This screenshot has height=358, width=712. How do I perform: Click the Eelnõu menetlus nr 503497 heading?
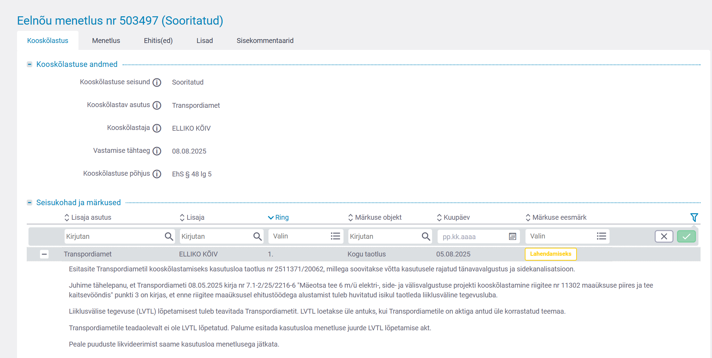click(x=120, y=20)
